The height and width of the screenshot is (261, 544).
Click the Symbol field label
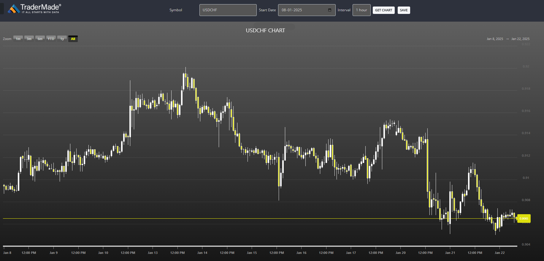[176, 10]
